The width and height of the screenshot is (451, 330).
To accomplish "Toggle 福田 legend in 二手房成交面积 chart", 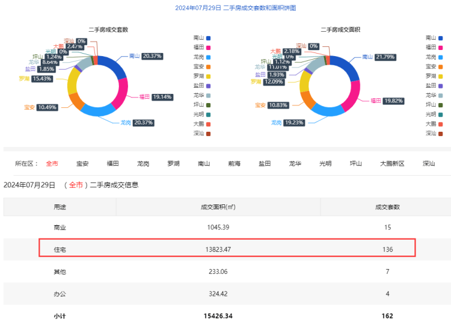I will click(x=441, y=47).
